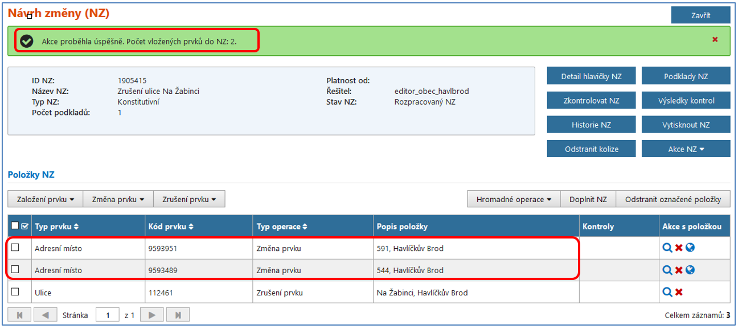
Task: Open the Akce NZ dropdown menu
Action: coord(686,149)
